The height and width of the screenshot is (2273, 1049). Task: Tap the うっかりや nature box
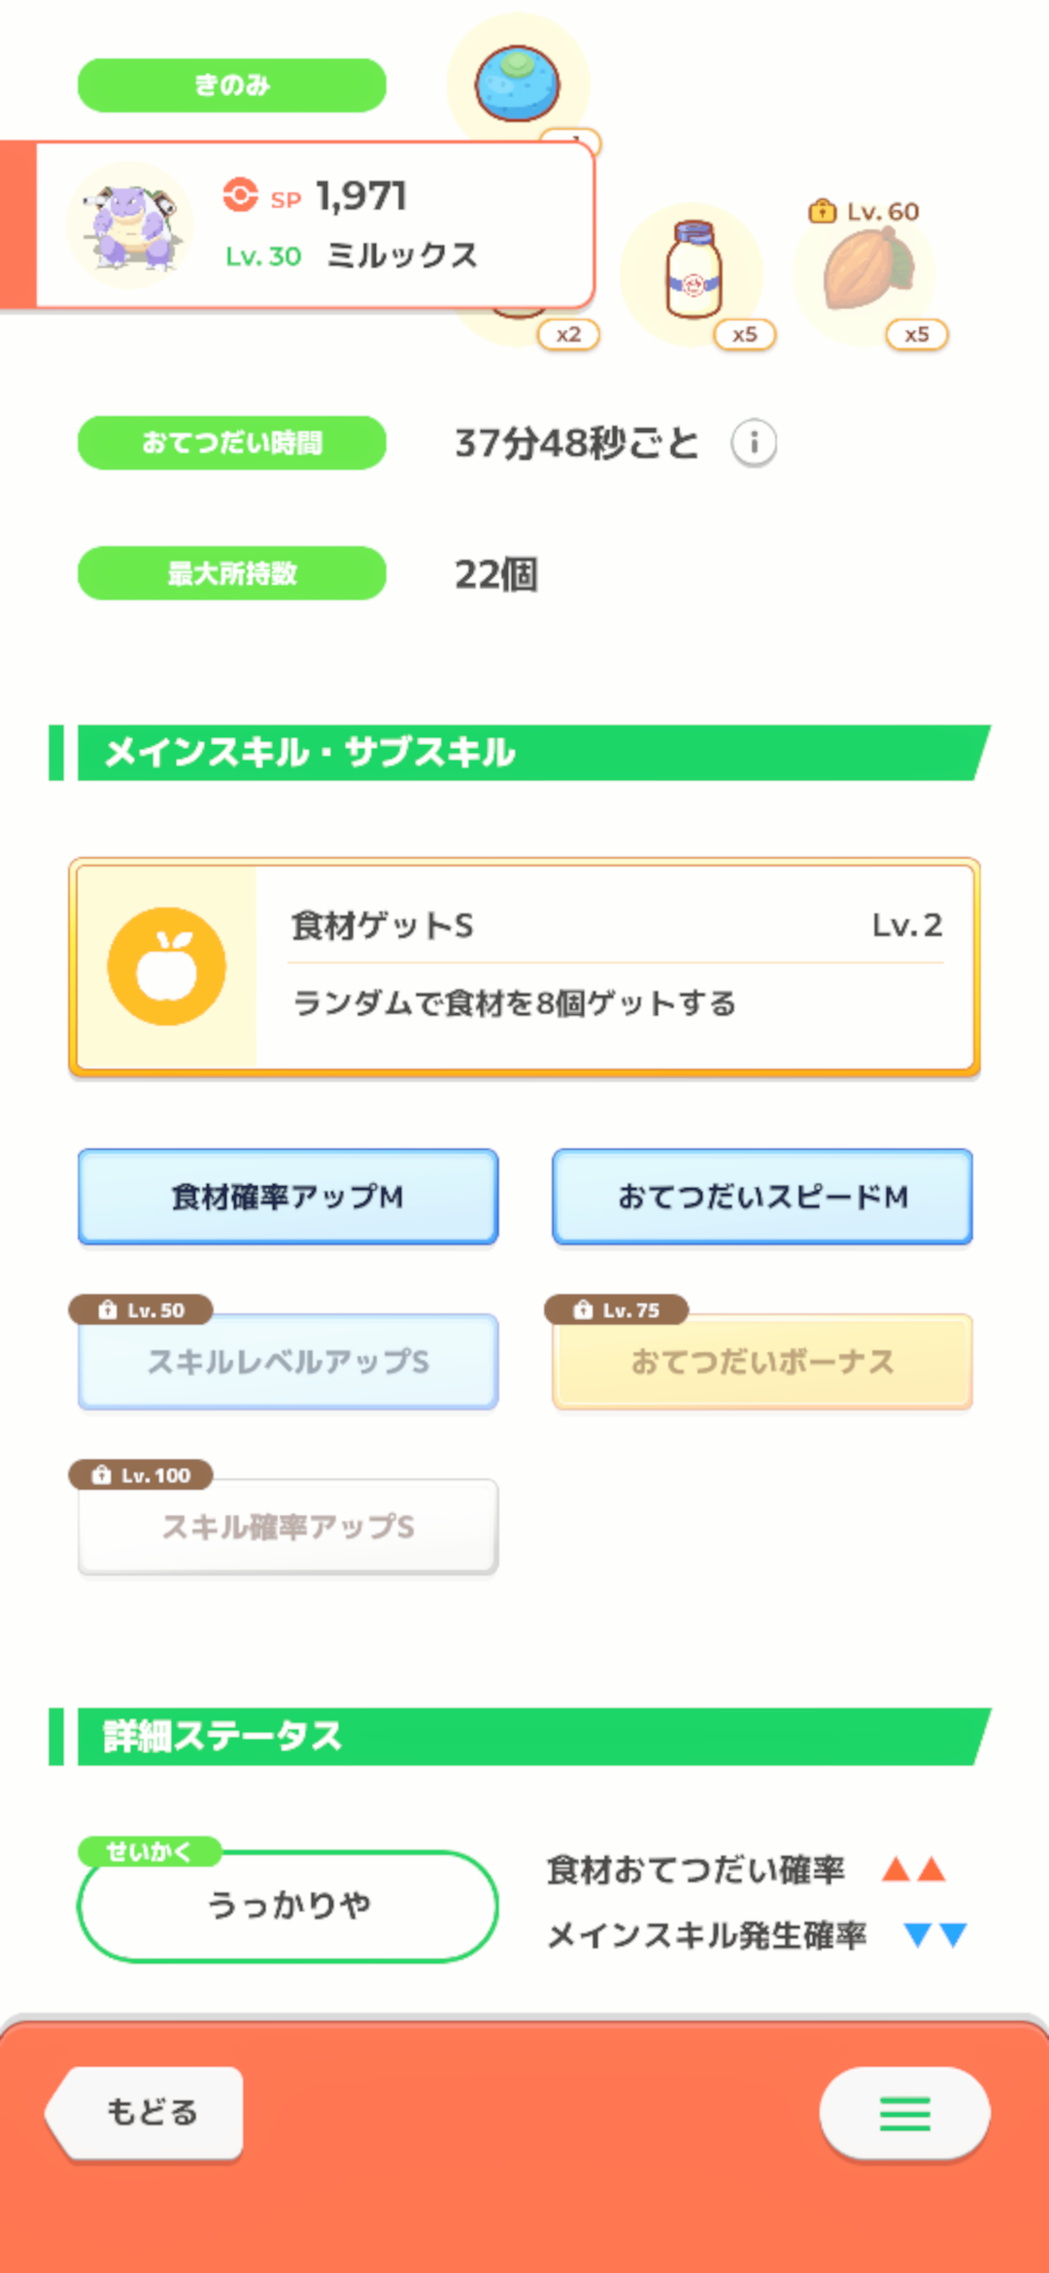288,1906
